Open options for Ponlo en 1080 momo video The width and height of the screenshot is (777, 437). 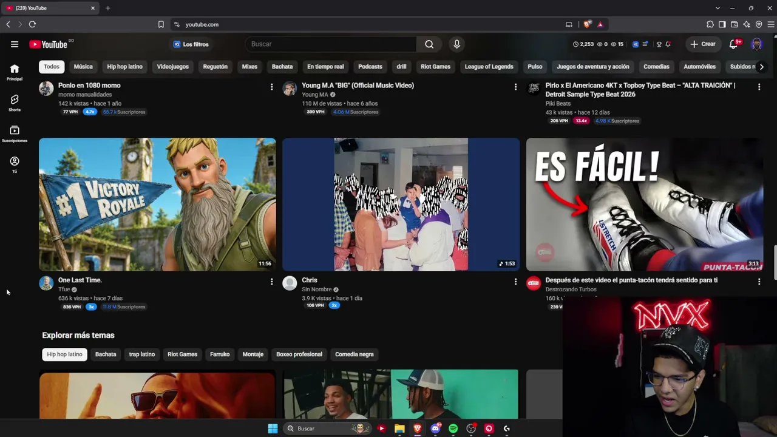pos(271,87)
